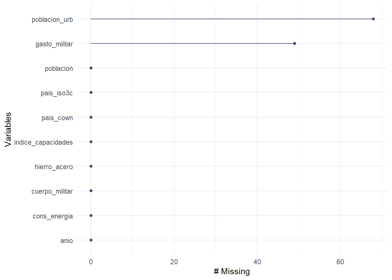Select the gasto_militar variable label
Image resolution: width=392 pixels, height=280 pixels.
click(54, 44)
